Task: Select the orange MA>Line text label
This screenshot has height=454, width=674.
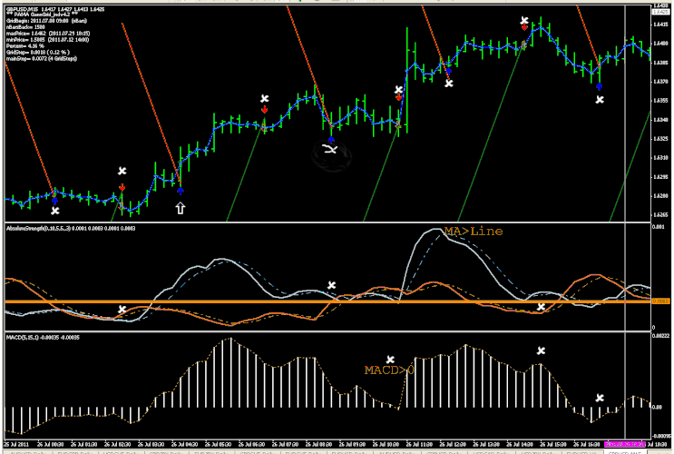Action: pyautogui.click(x=474, y=232)
